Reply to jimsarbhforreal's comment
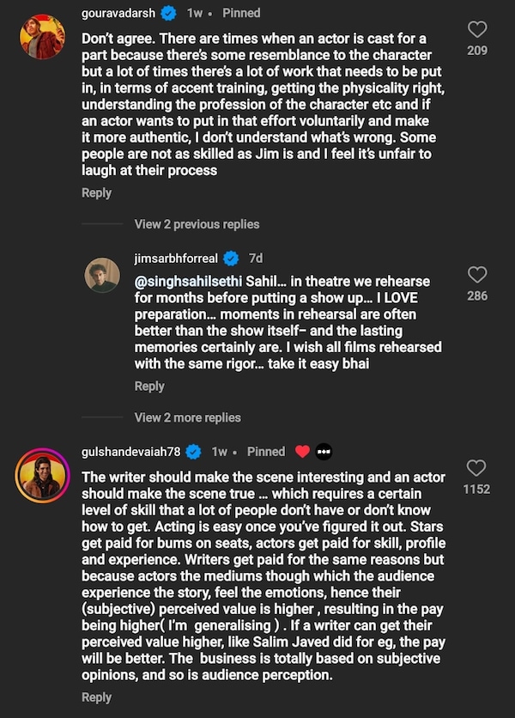This screenshot has width=515, height=718. pyautogui.click(x=149, y=386)
